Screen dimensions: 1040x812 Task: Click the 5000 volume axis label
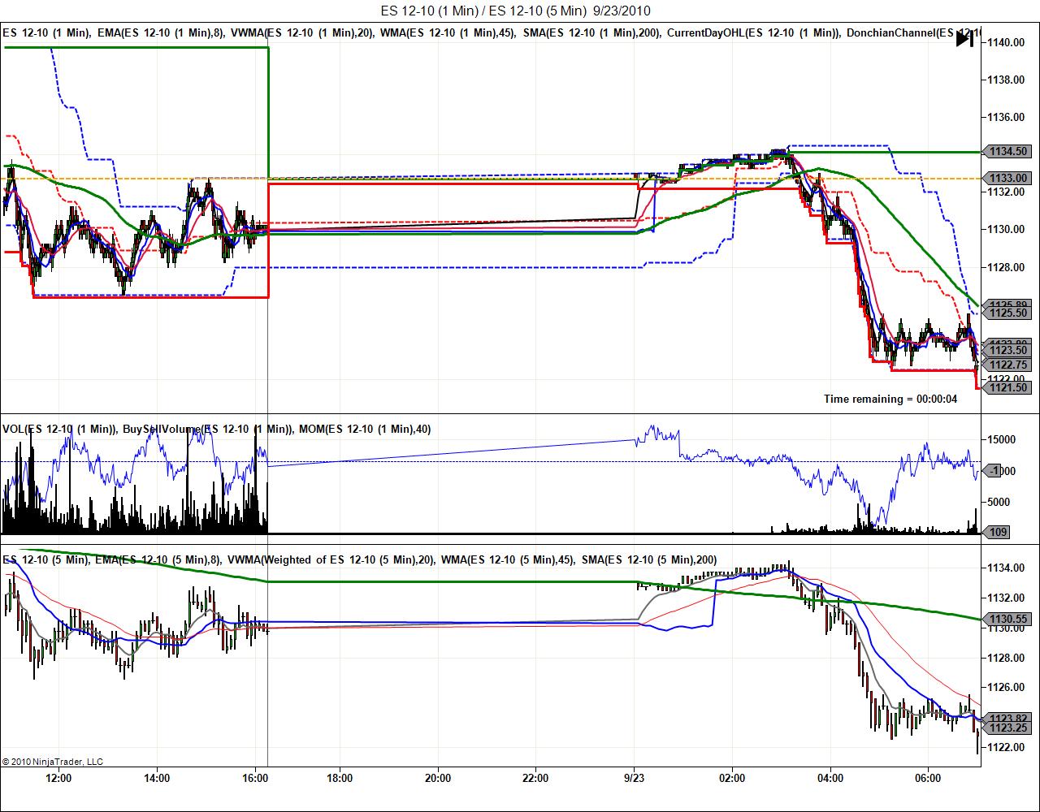(999, 502)
